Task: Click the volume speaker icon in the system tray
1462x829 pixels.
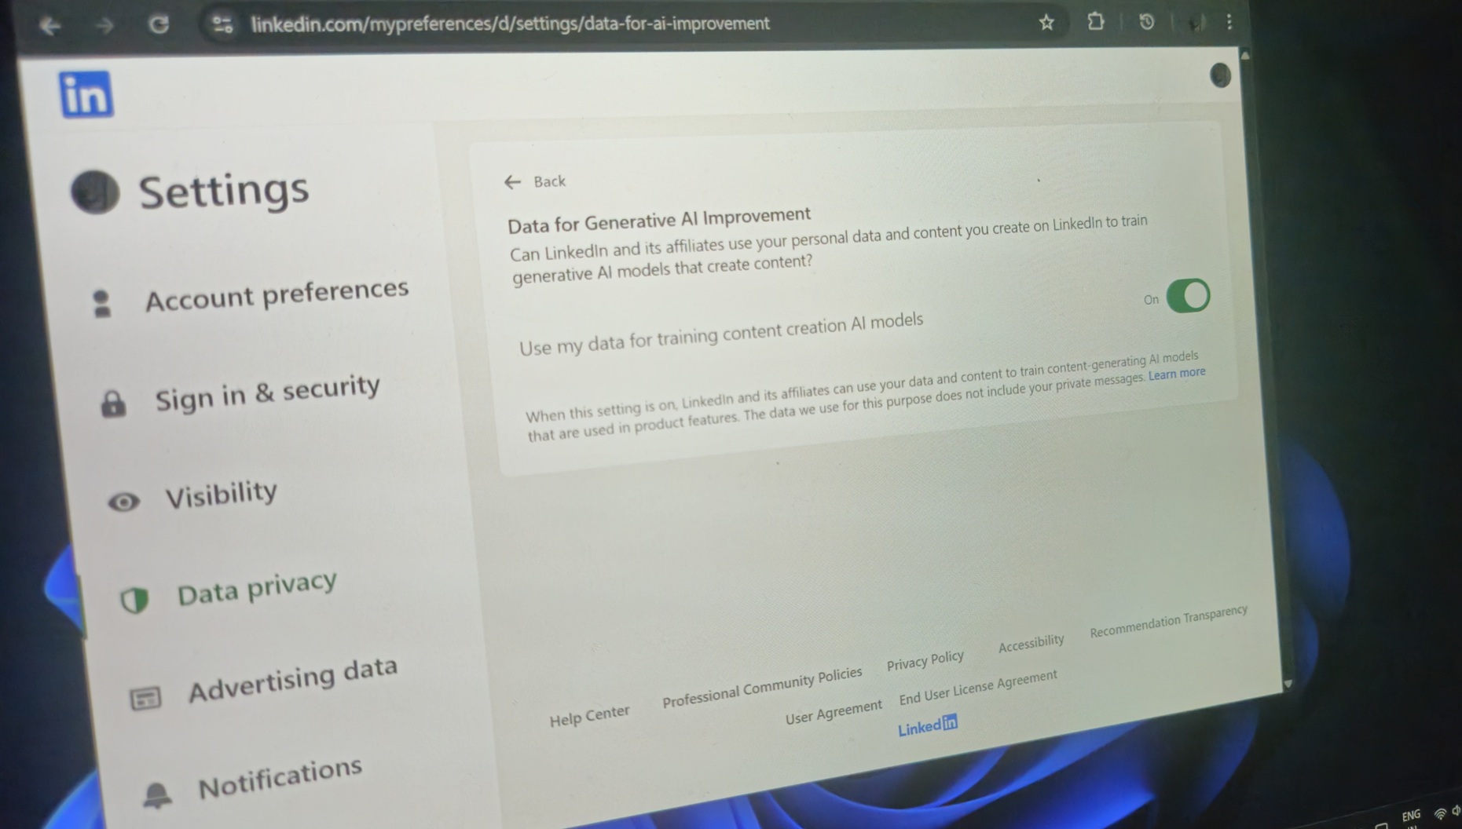Action: 1456,811
